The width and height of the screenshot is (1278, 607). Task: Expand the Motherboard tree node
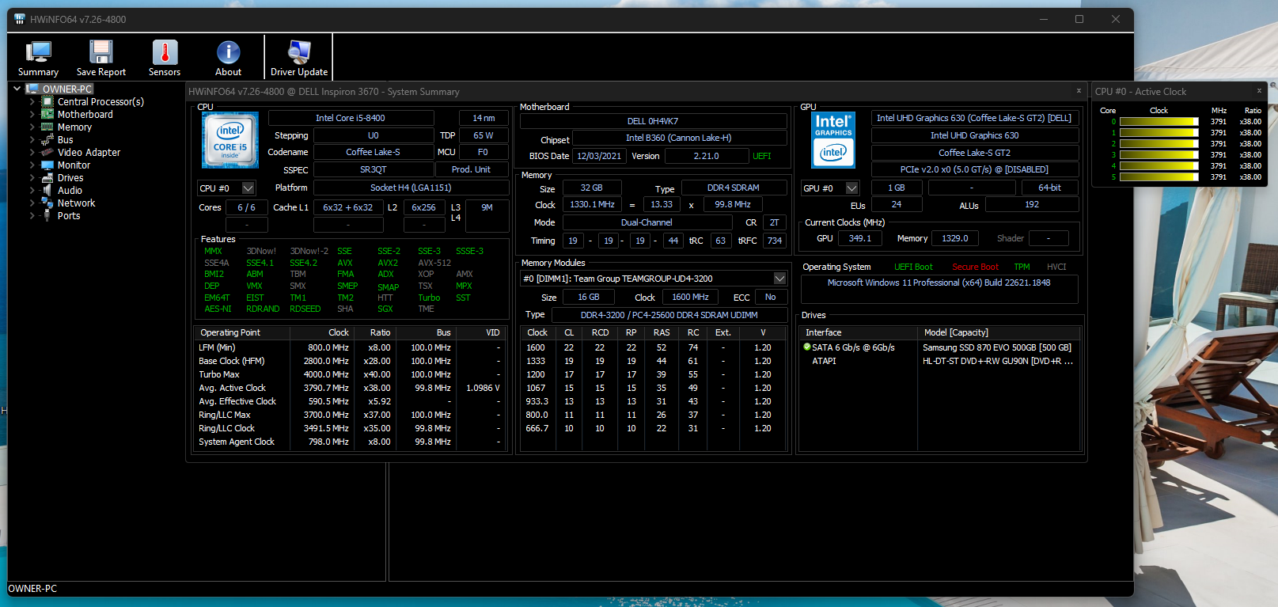coord(32,115)
